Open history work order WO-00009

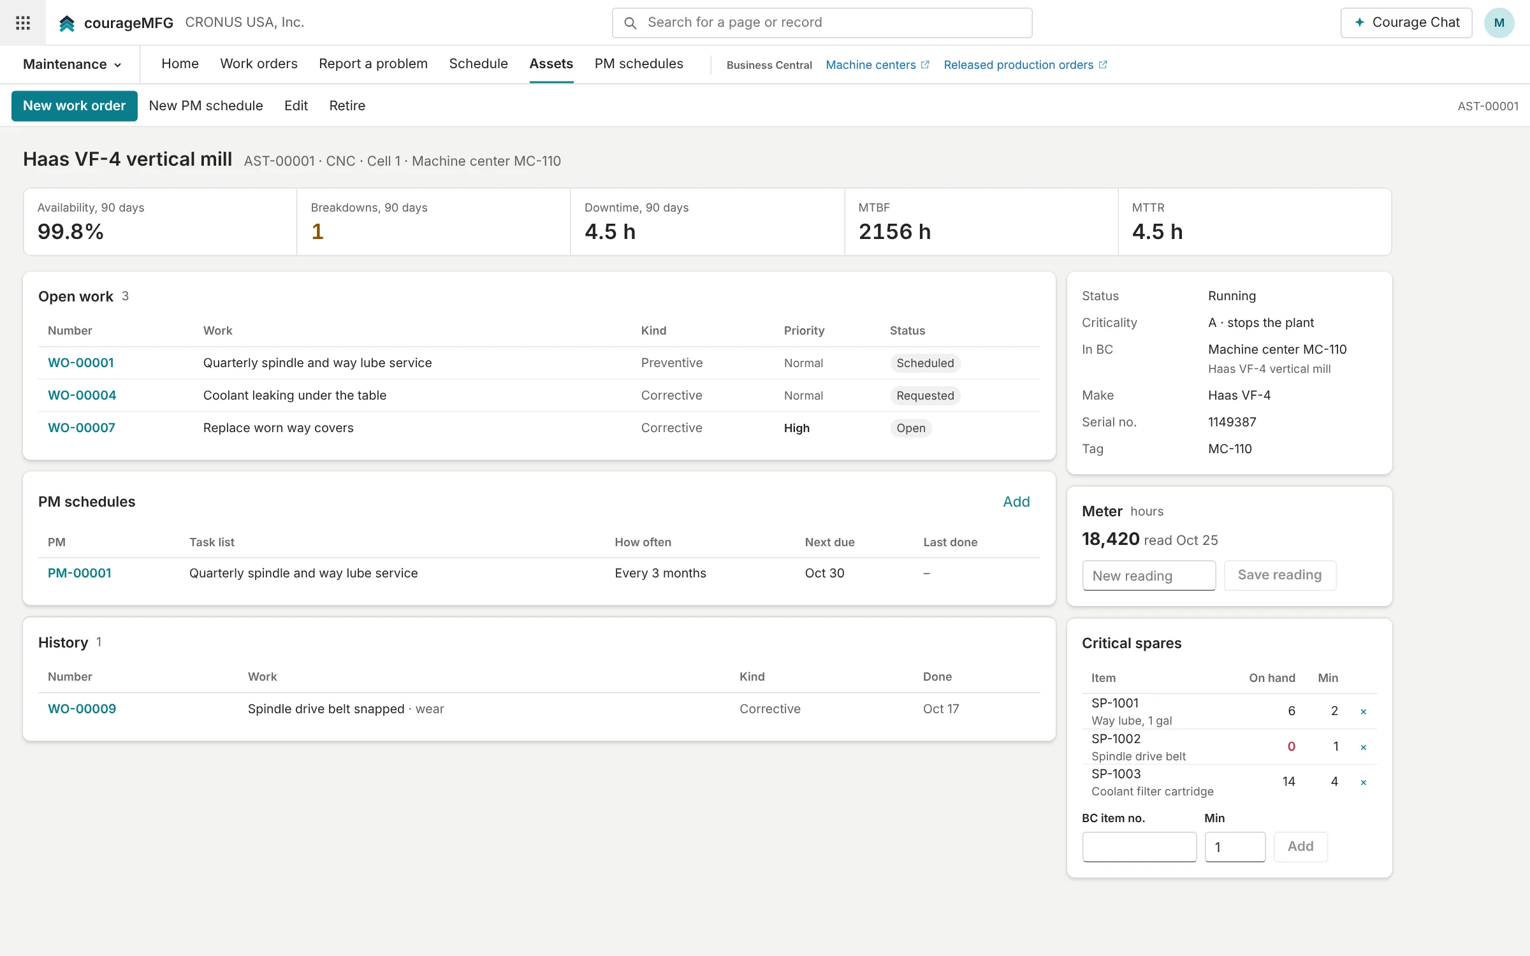82,709
